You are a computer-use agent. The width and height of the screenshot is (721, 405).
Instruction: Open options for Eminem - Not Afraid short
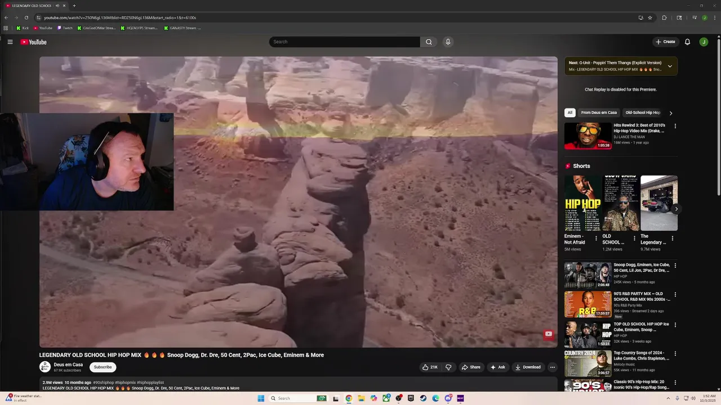(596, 238)
